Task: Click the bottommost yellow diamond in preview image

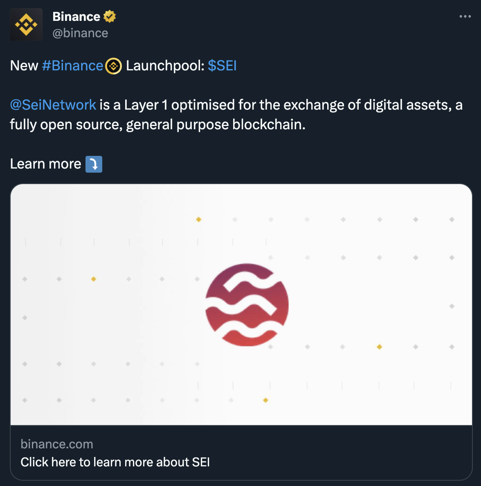Action: coord(265,400)
